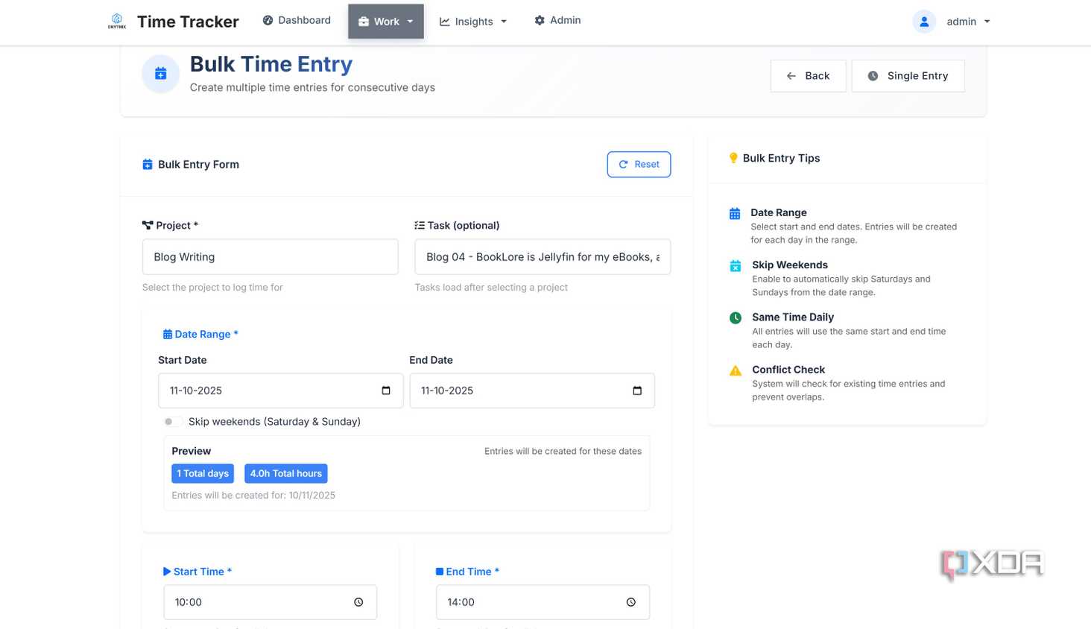The width and height of the screenshot is (1091, 629).
Task: Click the 4.0h Total hours badge
Action: pyautogui.click(x=286, y=474)
